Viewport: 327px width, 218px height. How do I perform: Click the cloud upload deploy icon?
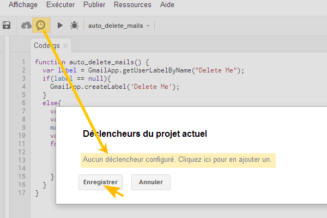coord(26,25)
